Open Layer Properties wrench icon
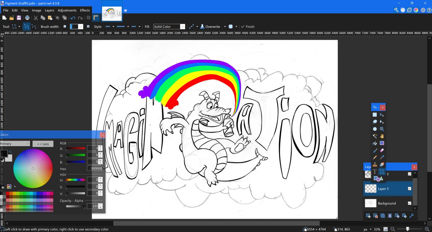 click(411, 216)
